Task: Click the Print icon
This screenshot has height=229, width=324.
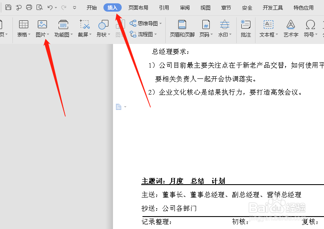Action: point(29,7)
